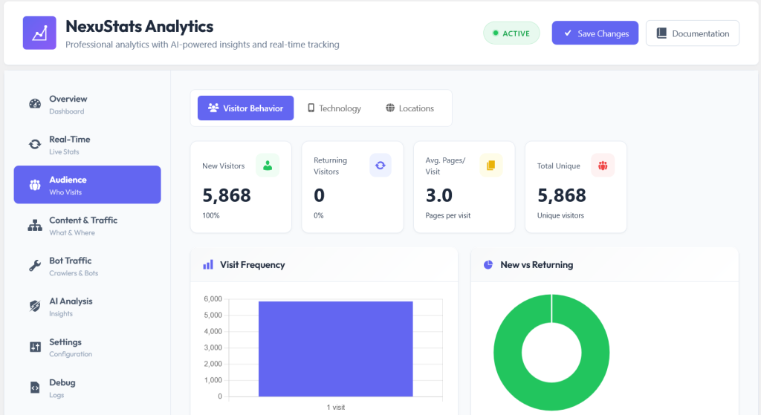This screenshot has width=761, height=415.
Task: Click the Overview dashboard gauge icon
Action: 35,104
